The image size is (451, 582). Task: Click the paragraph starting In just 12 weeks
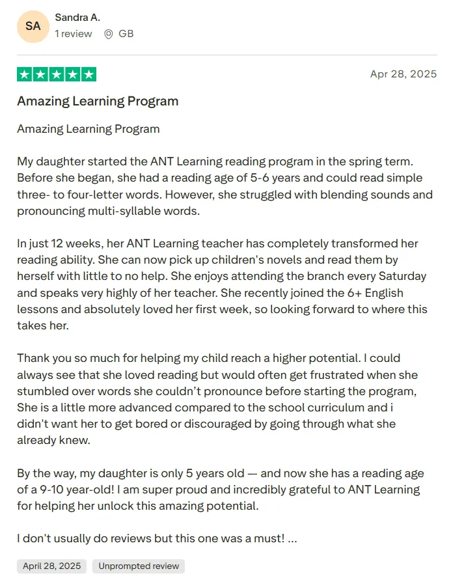click(223, 284)
